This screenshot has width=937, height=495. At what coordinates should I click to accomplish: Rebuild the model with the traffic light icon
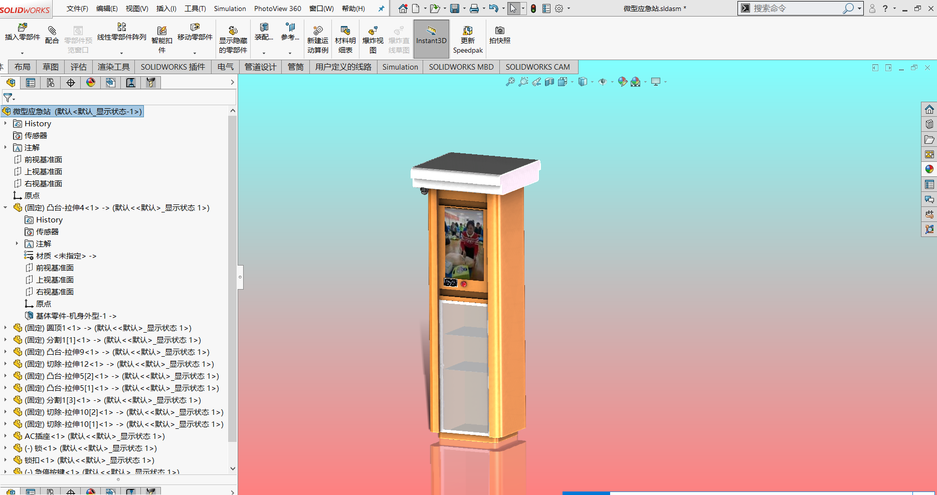pos(533,9)
